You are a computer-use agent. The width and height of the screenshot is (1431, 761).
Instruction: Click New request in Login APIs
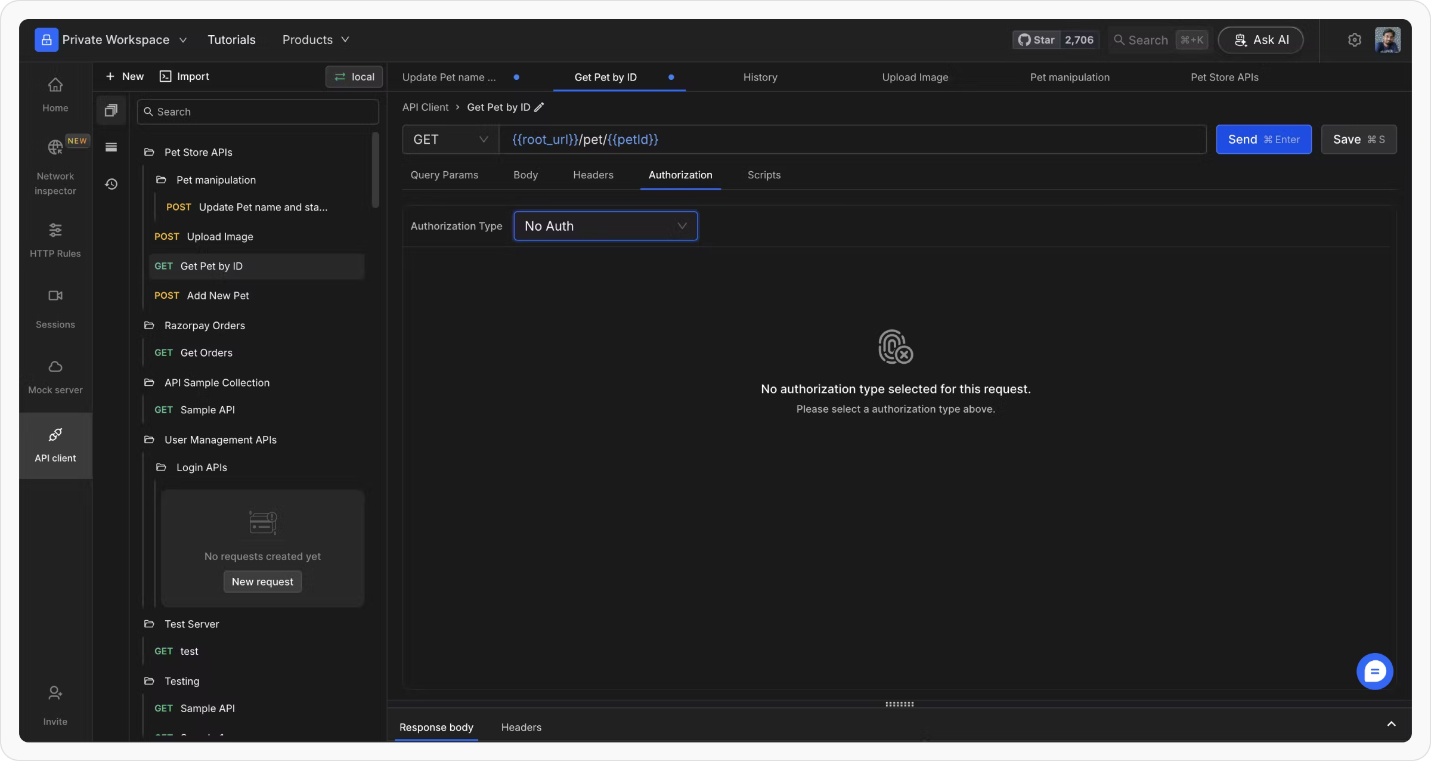tap(262, 581)
